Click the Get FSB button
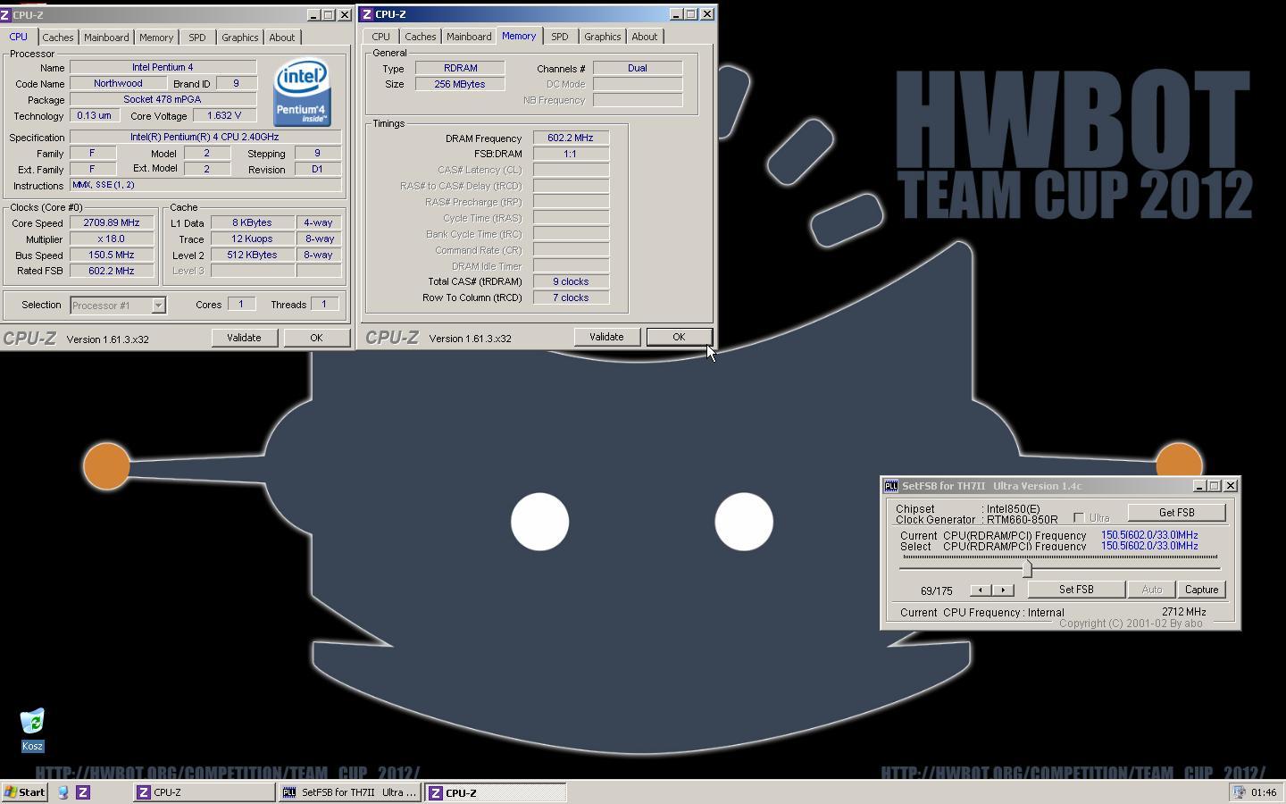1286x804 pixels. click(x=1176, y=513)
